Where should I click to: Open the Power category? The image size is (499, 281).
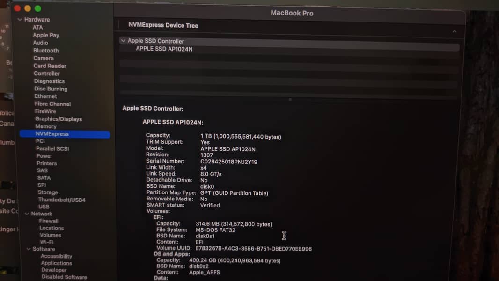44,156
